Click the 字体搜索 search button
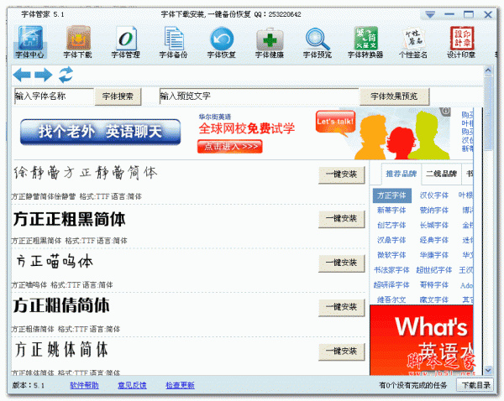This screenshot has height=401, width=504. [118, 96]
